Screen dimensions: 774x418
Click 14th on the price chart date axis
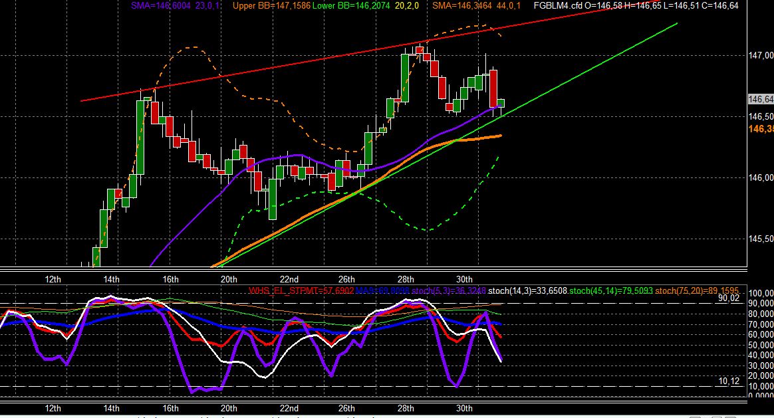pos(112,279)
